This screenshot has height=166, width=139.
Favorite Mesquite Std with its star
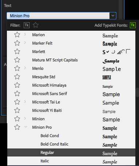click(x=17, y=77)
